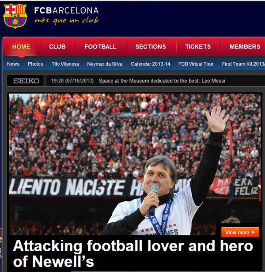The image size is (265, 272).
Task: Visit the Tito Vilanova link
Action: pyautogui.click(x=65, y=64)
